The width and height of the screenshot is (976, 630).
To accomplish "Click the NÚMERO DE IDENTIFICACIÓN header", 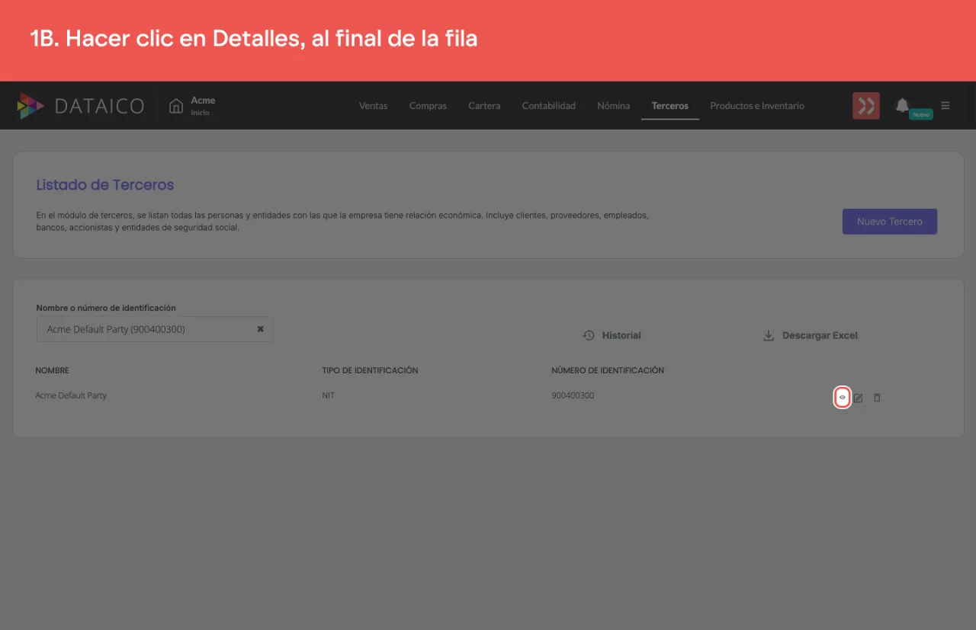I will tap(608, 370).
